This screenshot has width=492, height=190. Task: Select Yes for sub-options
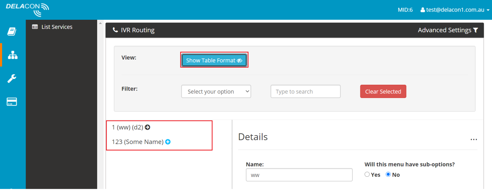pyautogui.click(x=367, y=174)
